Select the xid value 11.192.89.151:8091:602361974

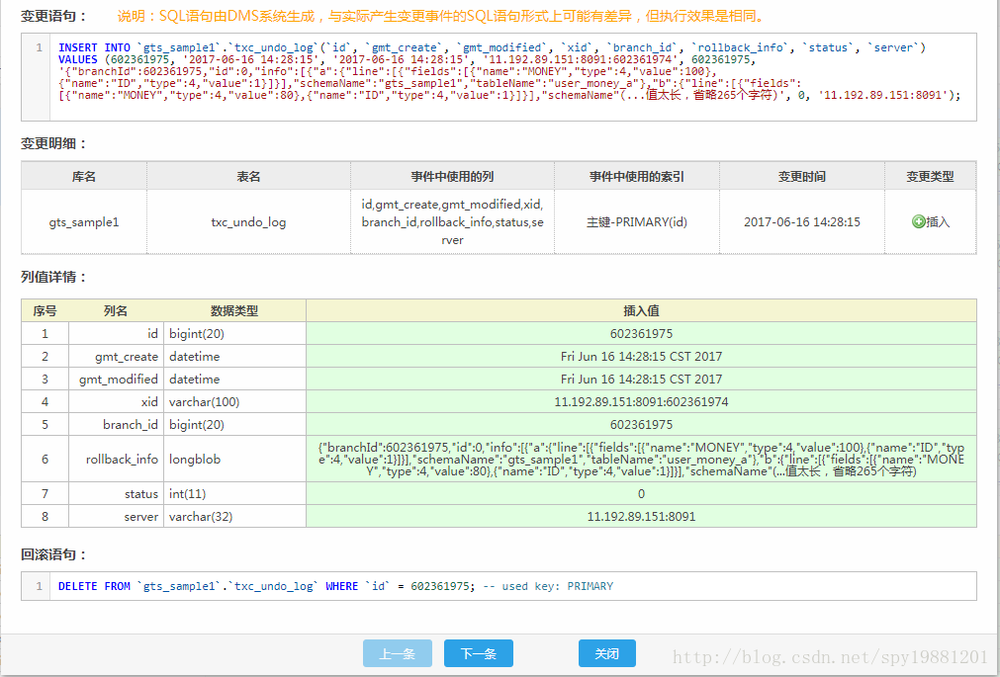pyautogui.click(x=641, y=402)
